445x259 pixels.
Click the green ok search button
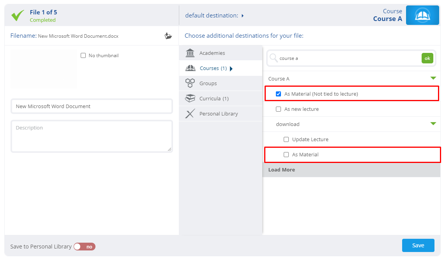427,58
